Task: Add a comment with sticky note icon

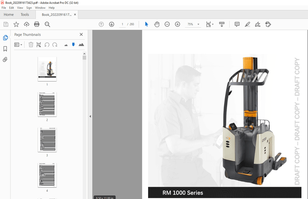Action: pyautogui.click(x=237, y=24)
